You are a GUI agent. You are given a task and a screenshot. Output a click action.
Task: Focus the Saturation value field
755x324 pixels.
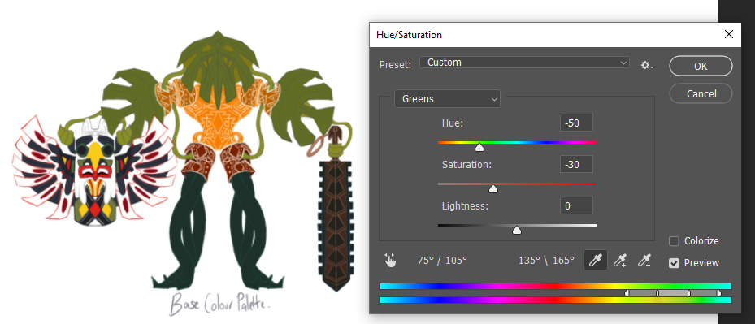tap(576, 164)
